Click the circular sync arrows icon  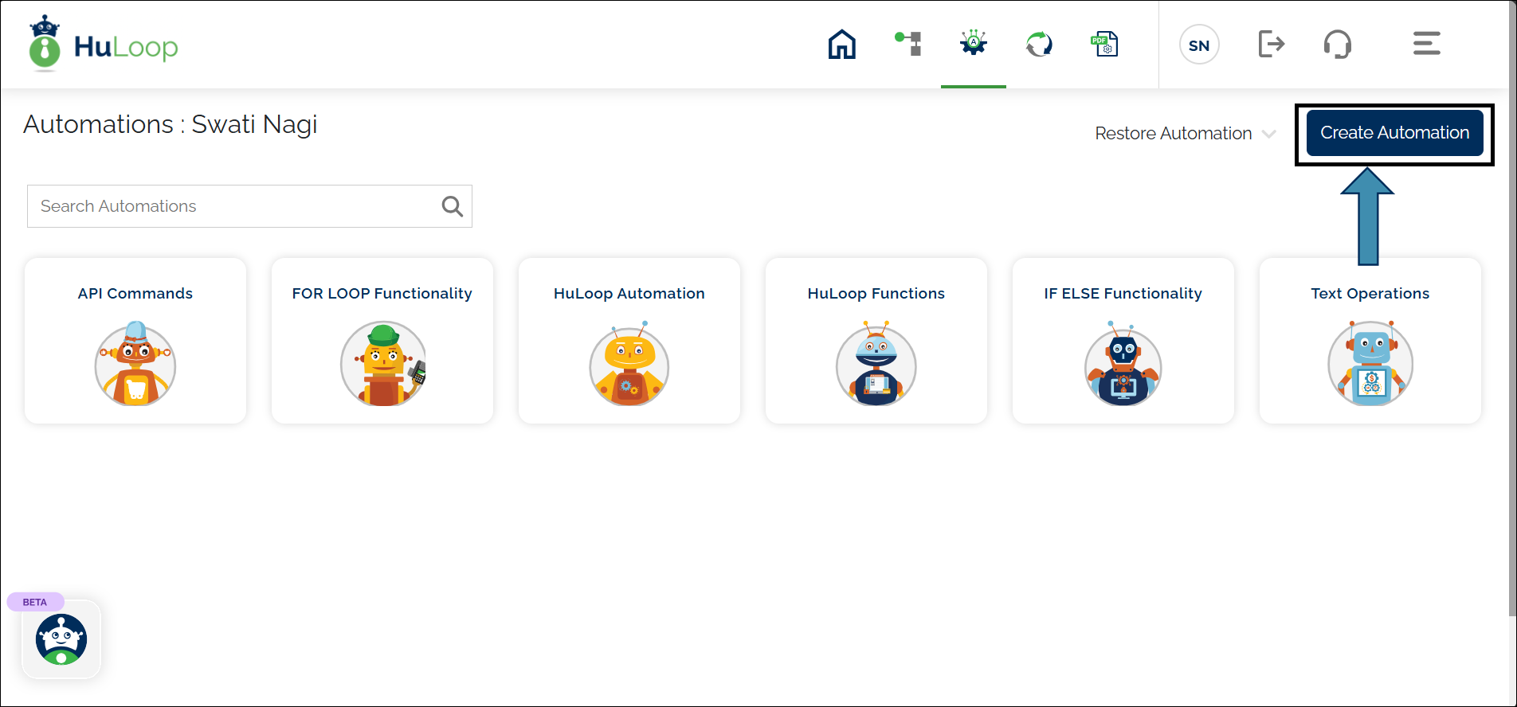[x=1039, y=45]
